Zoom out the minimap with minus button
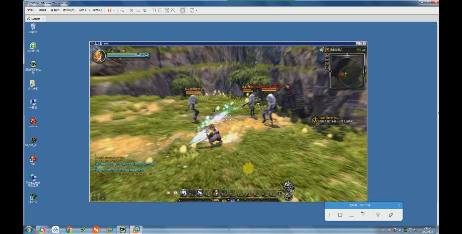The width and height of the screenshot is (462, 234). click(327, 59)
